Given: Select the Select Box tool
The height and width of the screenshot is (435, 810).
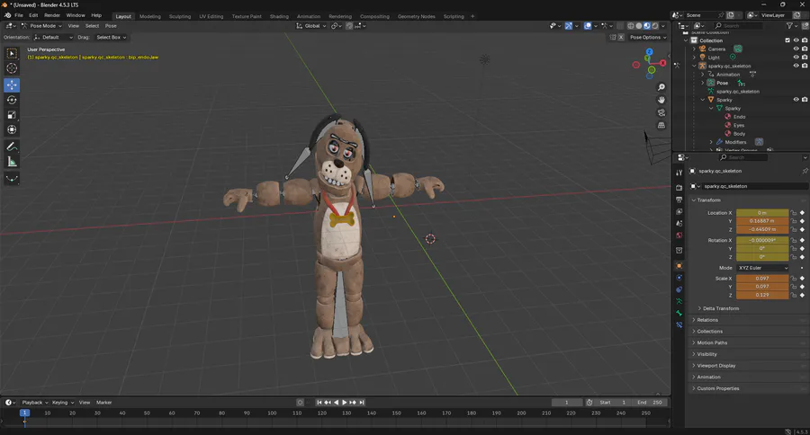Looking at the screenshot, I should (12, 54).
